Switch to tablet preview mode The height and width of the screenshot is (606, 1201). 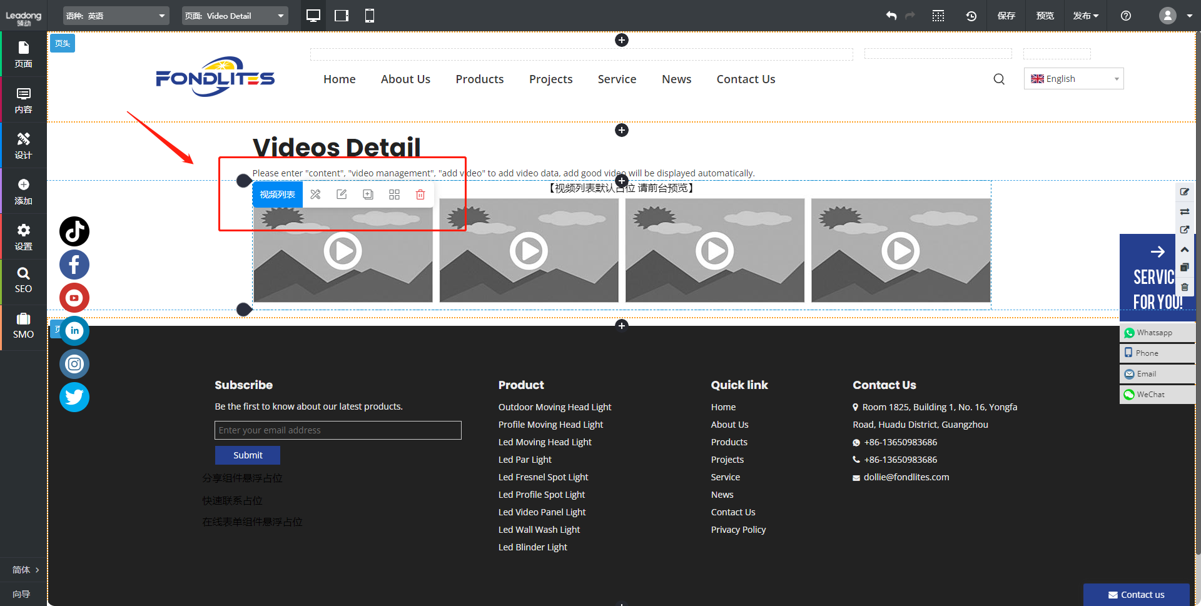[x=342, y=16]
